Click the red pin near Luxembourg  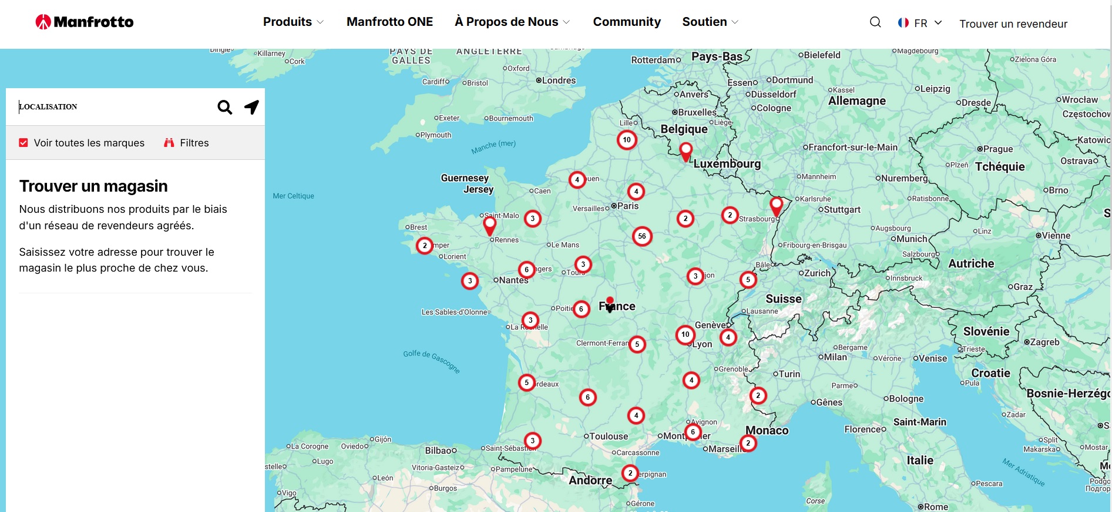click(686, 152)
